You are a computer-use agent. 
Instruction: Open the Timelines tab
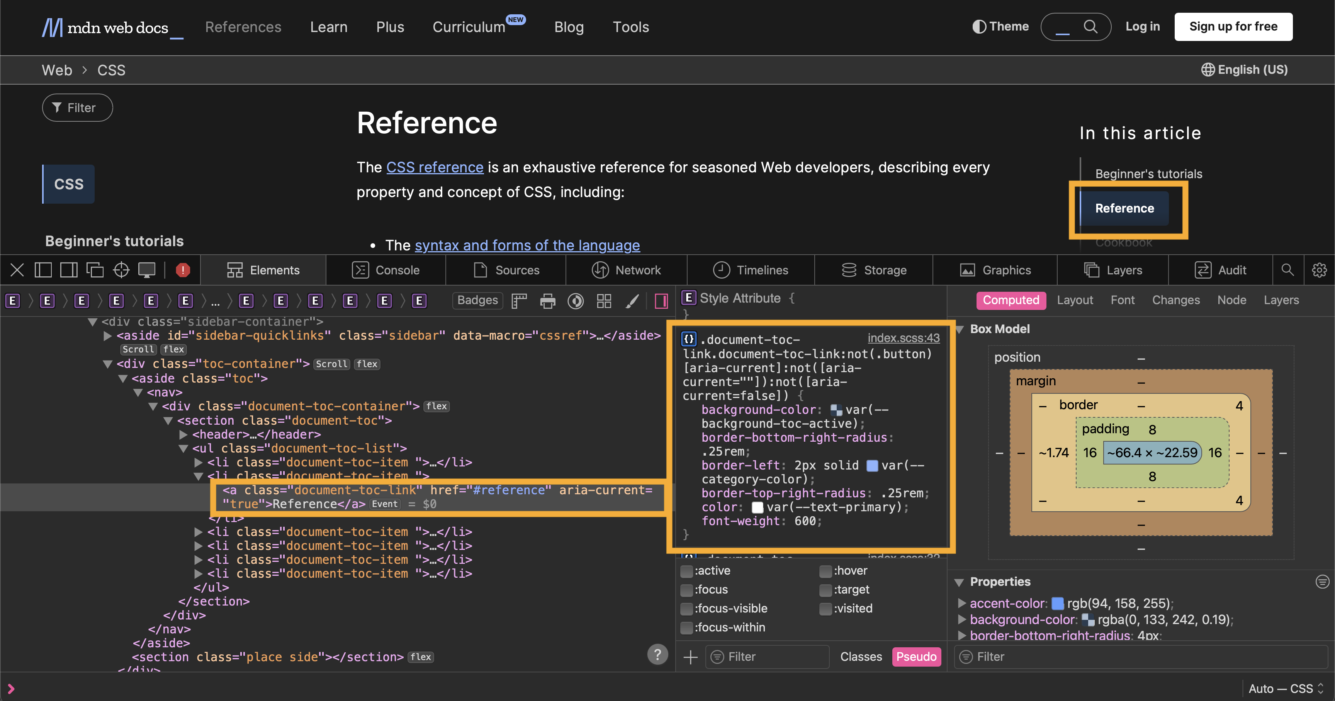[751, 270]
